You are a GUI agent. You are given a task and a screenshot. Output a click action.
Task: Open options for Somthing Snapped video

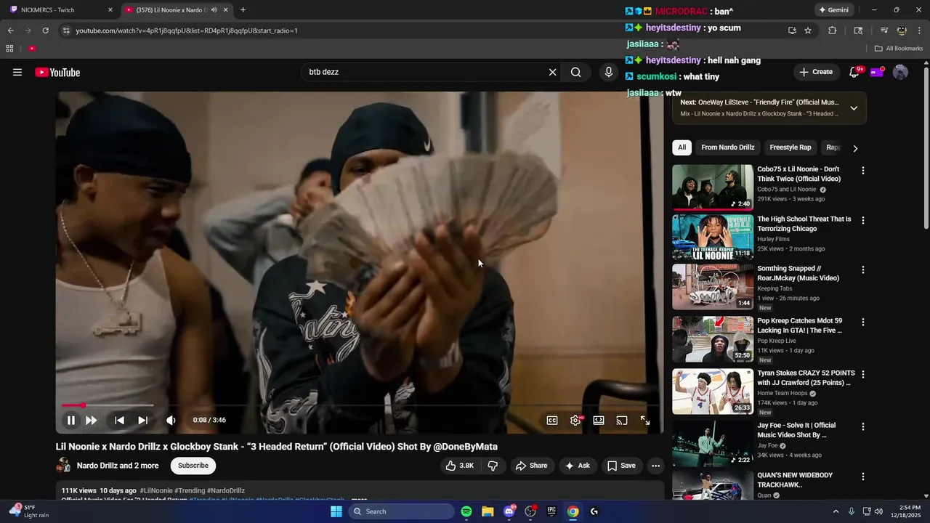(863, 269)
